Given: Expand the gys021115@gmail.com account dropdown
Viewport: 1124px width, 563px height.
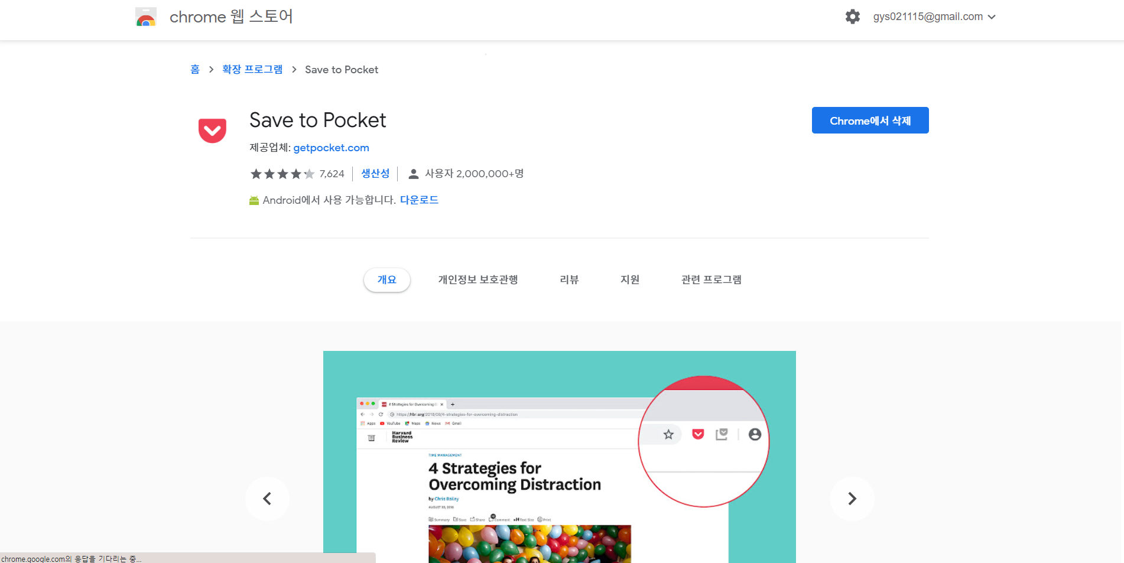Looking at the screenshot, I should pyautogui.click(x=934, y=17).
